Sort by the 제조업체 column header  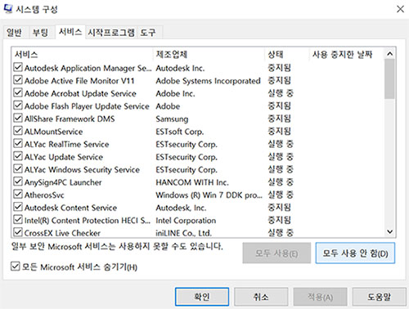tap(209, 55)
